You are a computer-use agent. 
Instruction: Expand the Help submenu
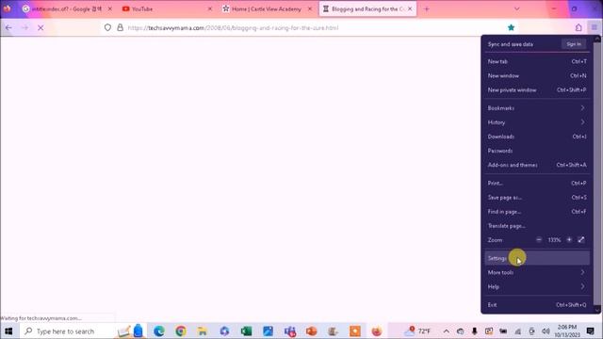click(x=537, y=286)
